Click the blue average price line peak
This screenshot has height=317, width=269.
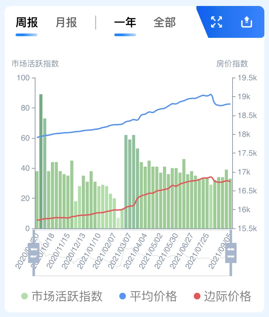tap(211, 95)
